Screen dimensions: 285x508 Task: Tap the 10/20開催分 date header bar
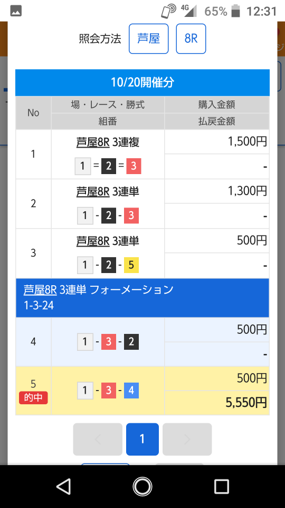pyautogui.click(x=142, y=83)
